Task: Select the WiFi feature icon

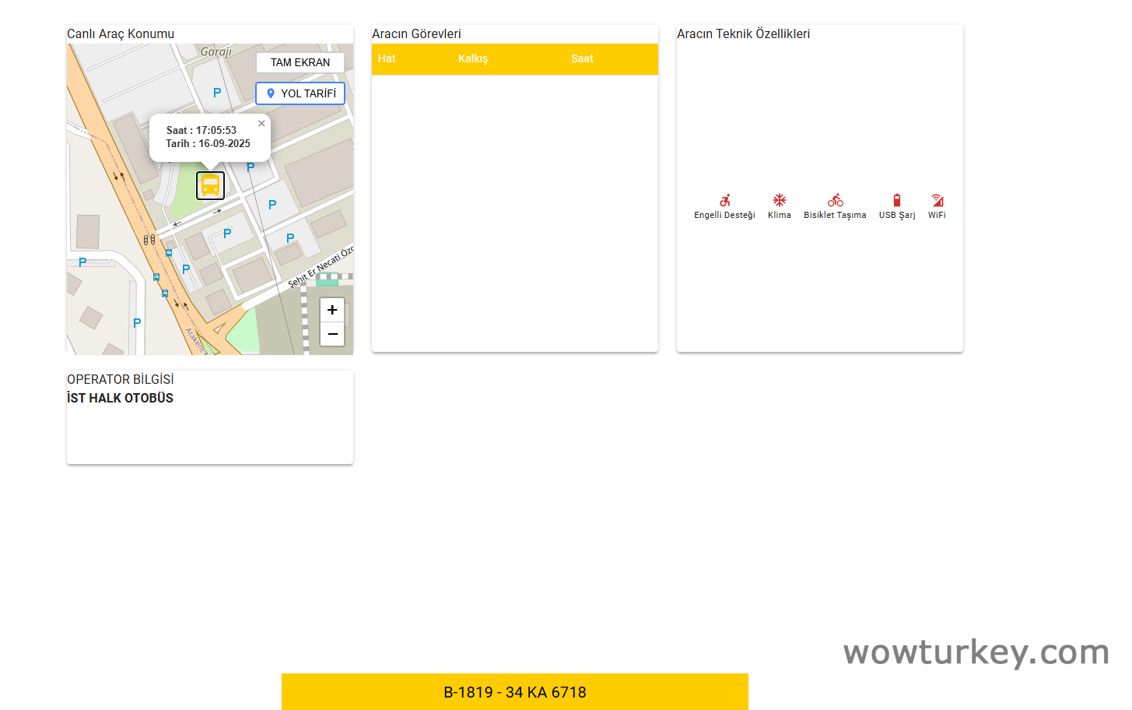Action: (937, 200)
